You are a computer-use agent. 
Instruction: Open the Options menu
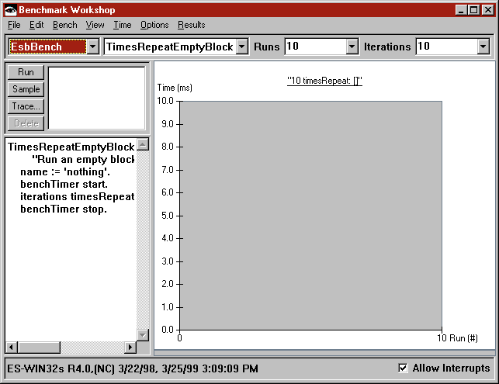click(154, 25)
